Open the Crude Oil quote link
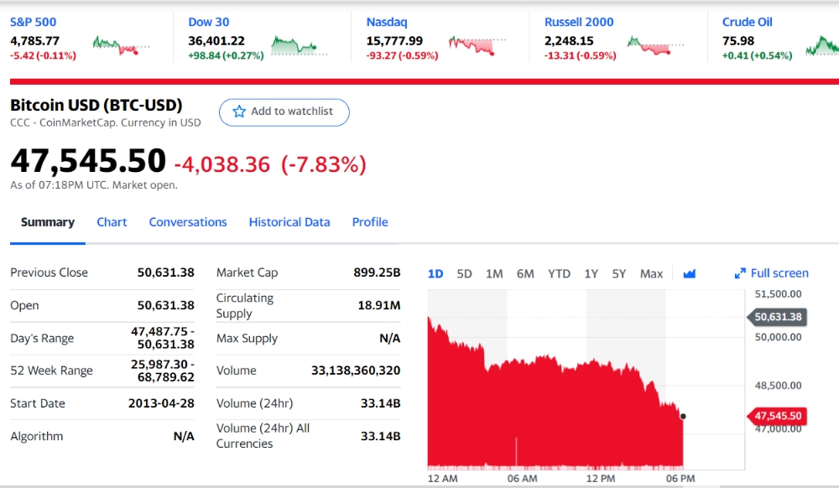Screen dimensions: 839x488 click(x=748, y=22)
